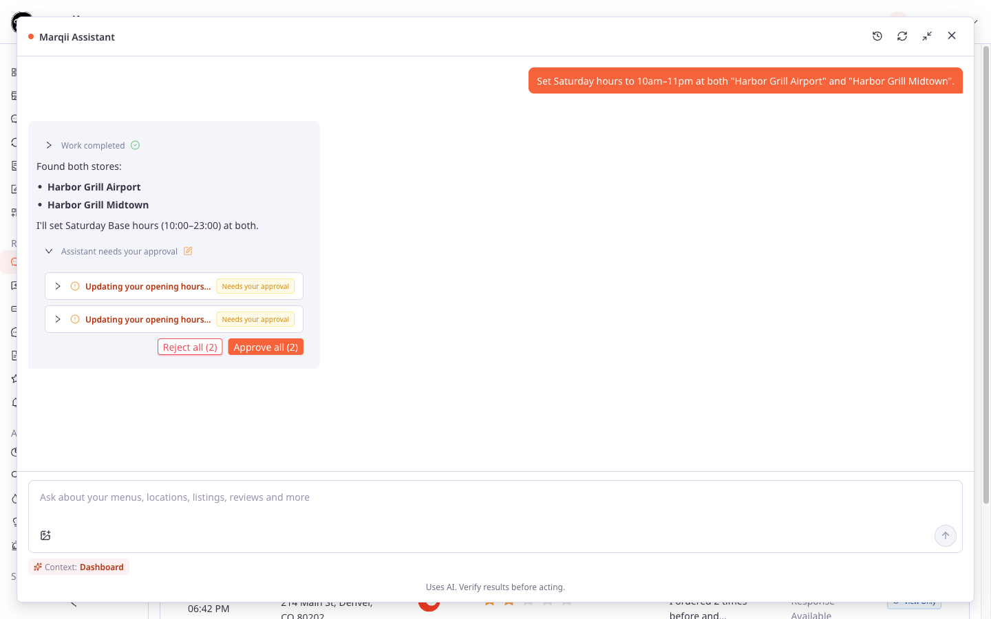Click the Saturday Base hours sentence
Viewport: 991px width, 619px height.
[147, 226]
